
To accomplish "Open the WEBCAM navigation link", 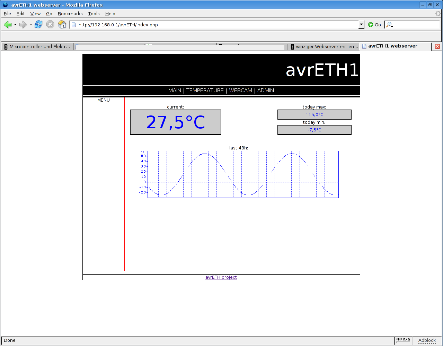I will tap(240, 90).
